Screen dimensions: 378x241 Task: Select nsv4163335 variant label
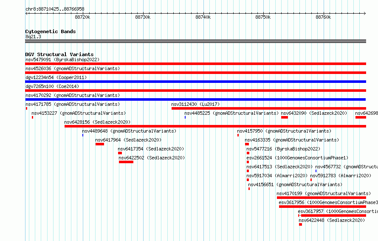[292, 140]
